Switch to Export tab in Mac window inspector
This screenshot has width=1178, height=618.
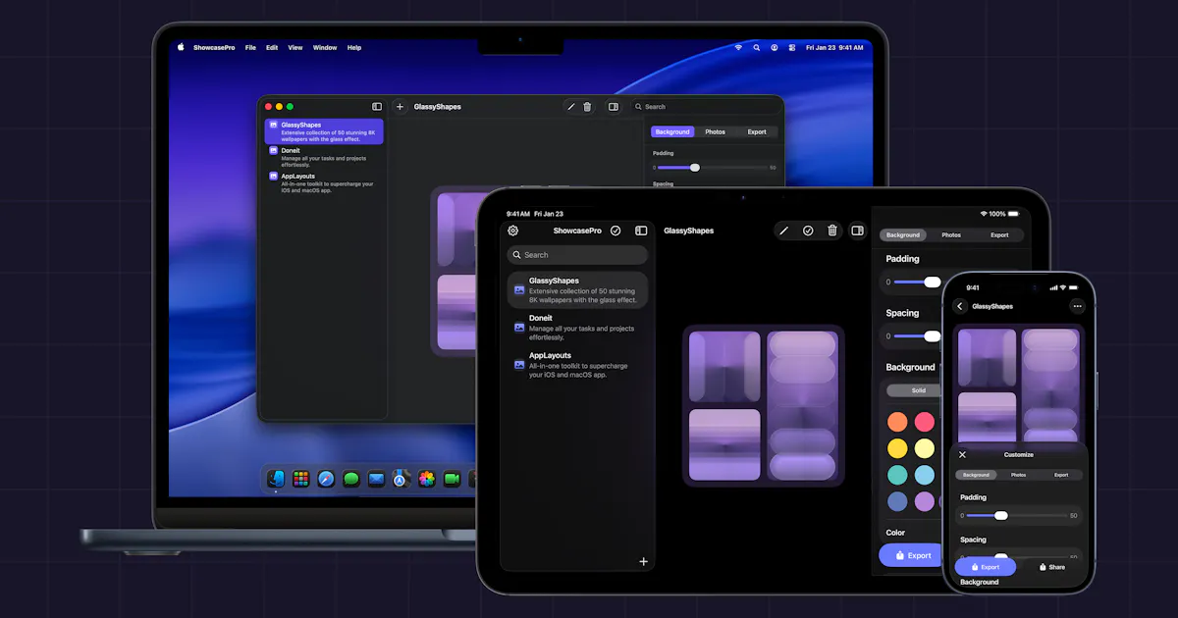(x=757, y=131)
